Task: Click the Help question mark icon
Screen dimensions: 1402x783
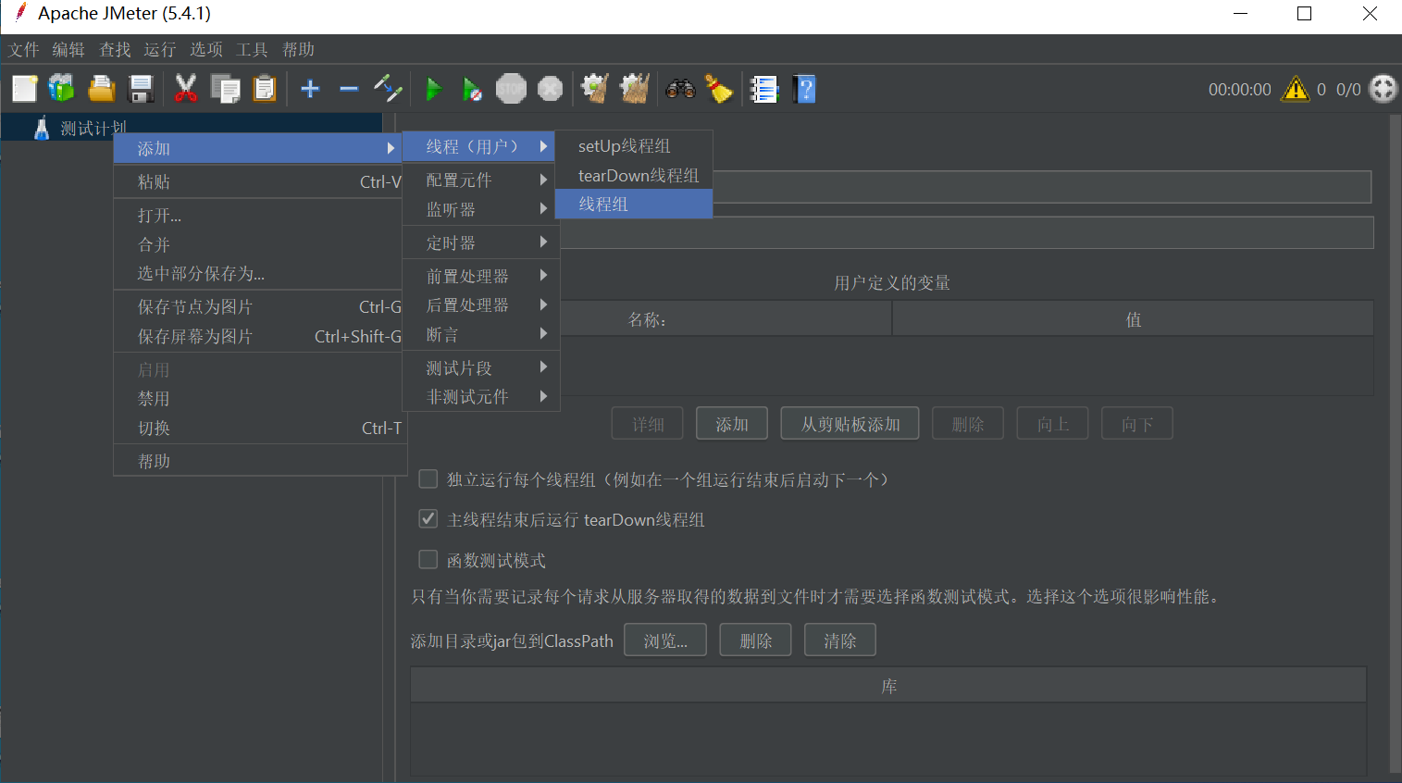Action: (804, 89)
